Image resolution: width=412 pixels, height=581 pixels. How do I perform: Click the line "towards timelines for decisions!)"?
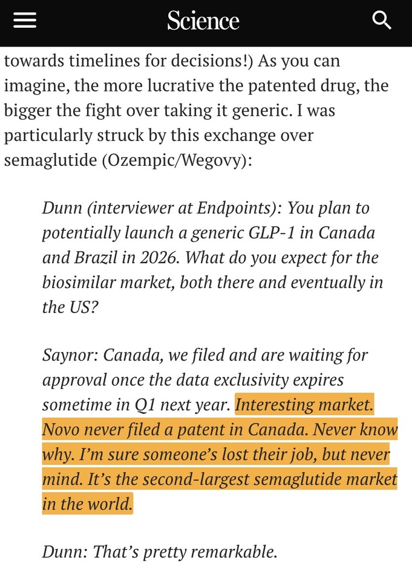click(x=129, y=61)
